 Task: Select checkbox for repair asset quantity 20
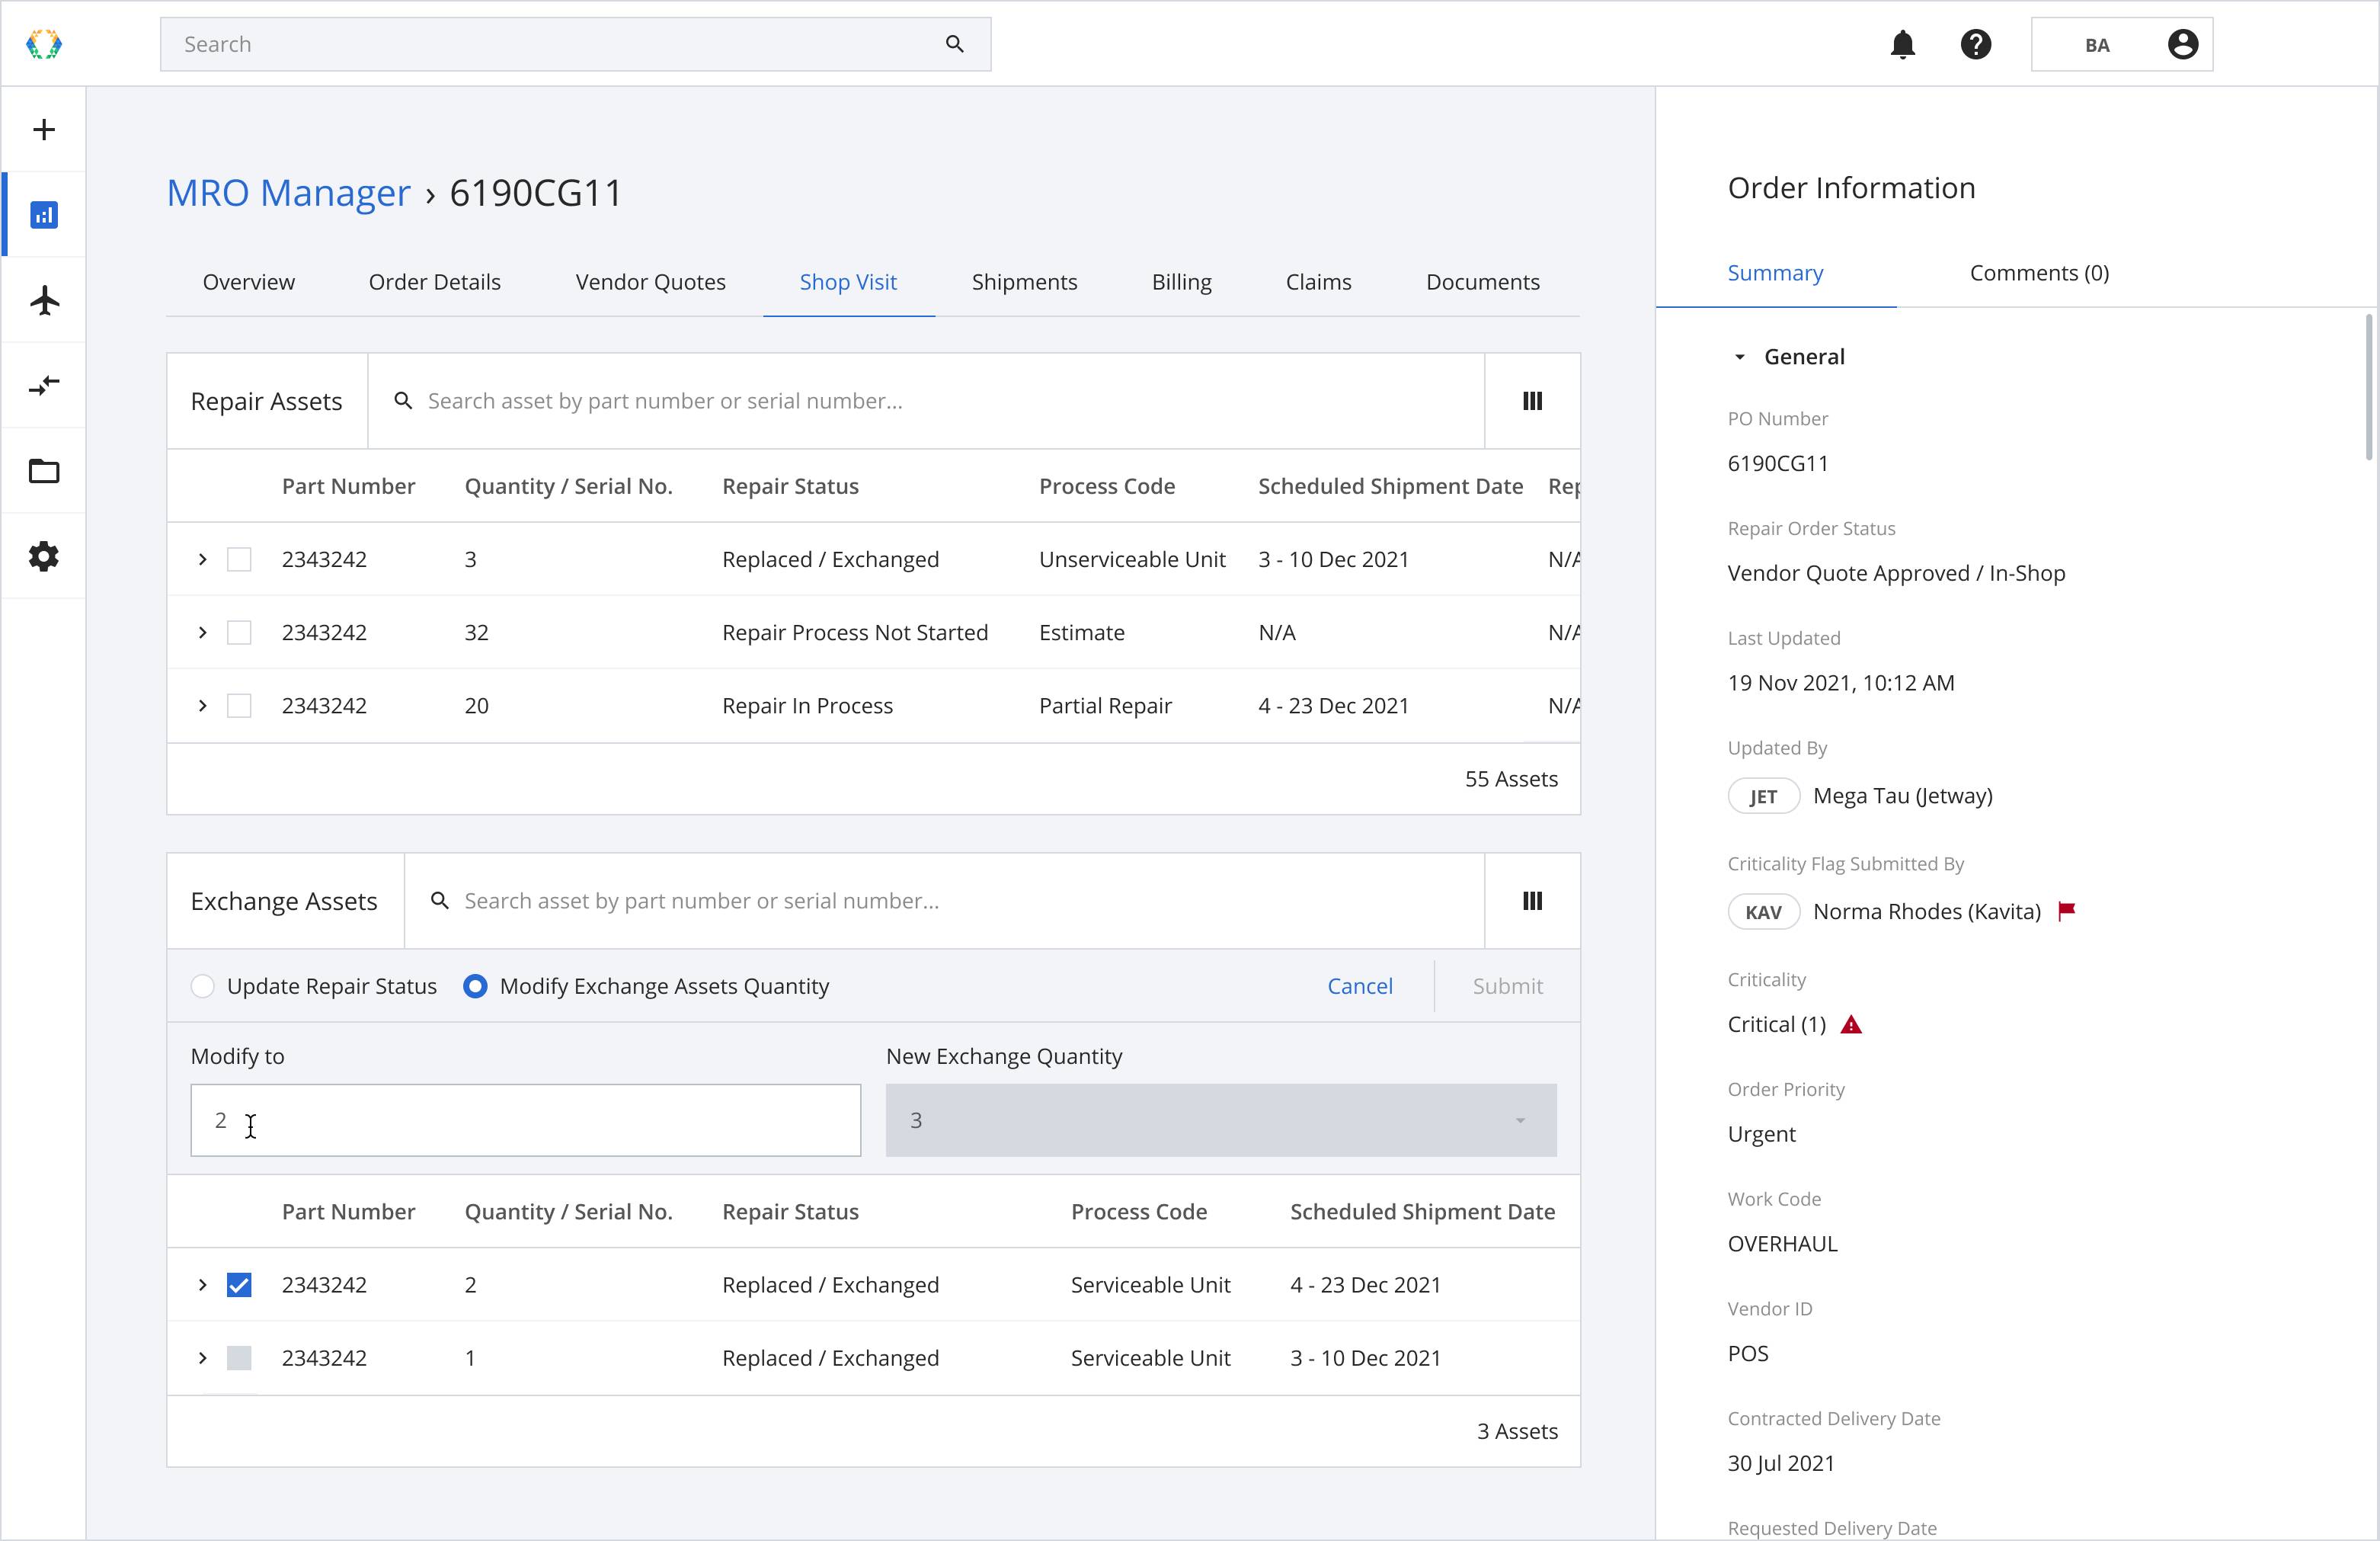tap(239, 706)
